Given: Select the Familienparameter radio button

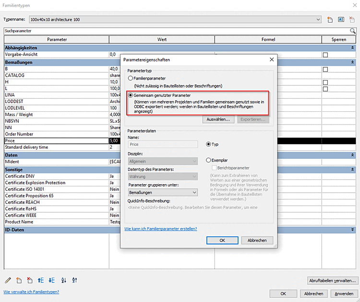Looking at the screenshot, I should [131, 78].
